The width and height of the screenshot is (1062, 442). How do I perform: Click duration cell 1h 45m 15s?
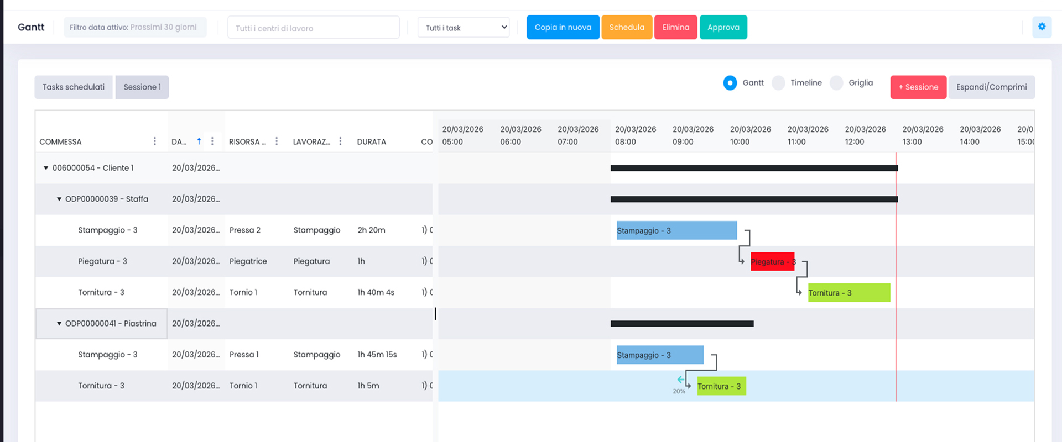point(377,355)
